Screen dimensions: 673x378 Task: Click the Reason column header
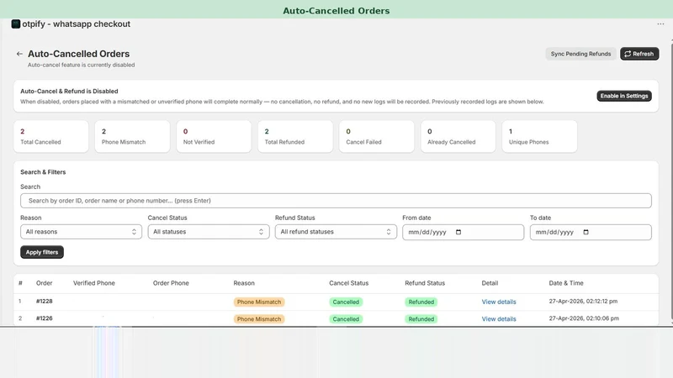point(244,283)
